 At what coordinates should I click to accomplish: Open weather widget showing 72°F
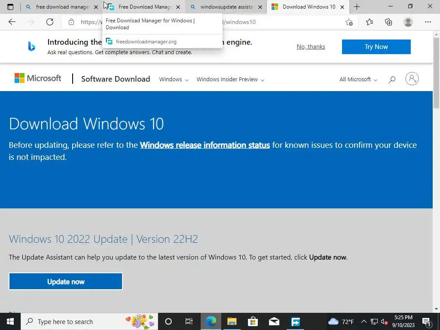click(341, 321)
